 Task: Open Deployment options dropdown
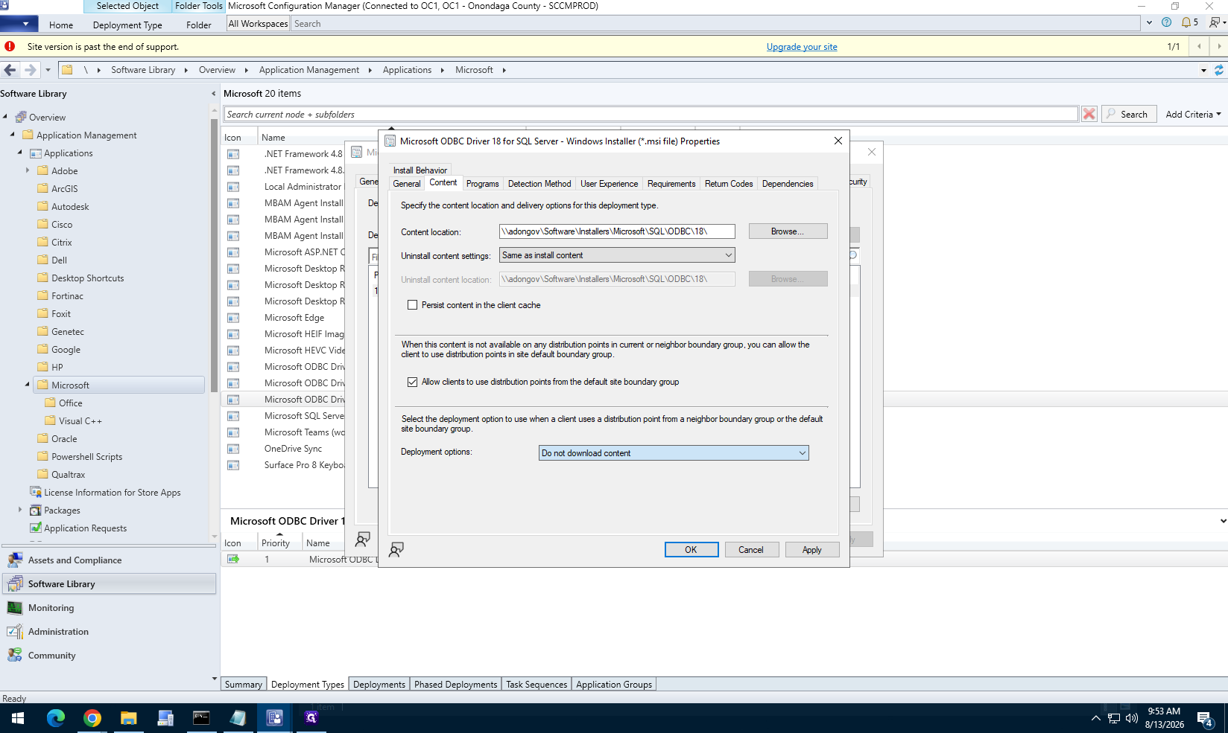674,453
